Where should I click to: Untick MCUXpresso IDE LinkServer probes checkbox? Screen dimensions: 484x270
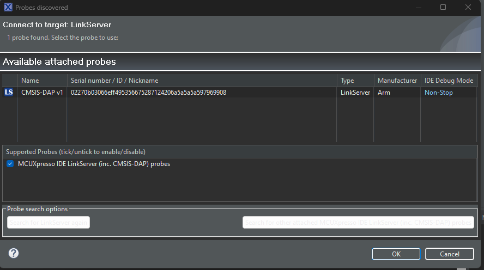point(10,164)
